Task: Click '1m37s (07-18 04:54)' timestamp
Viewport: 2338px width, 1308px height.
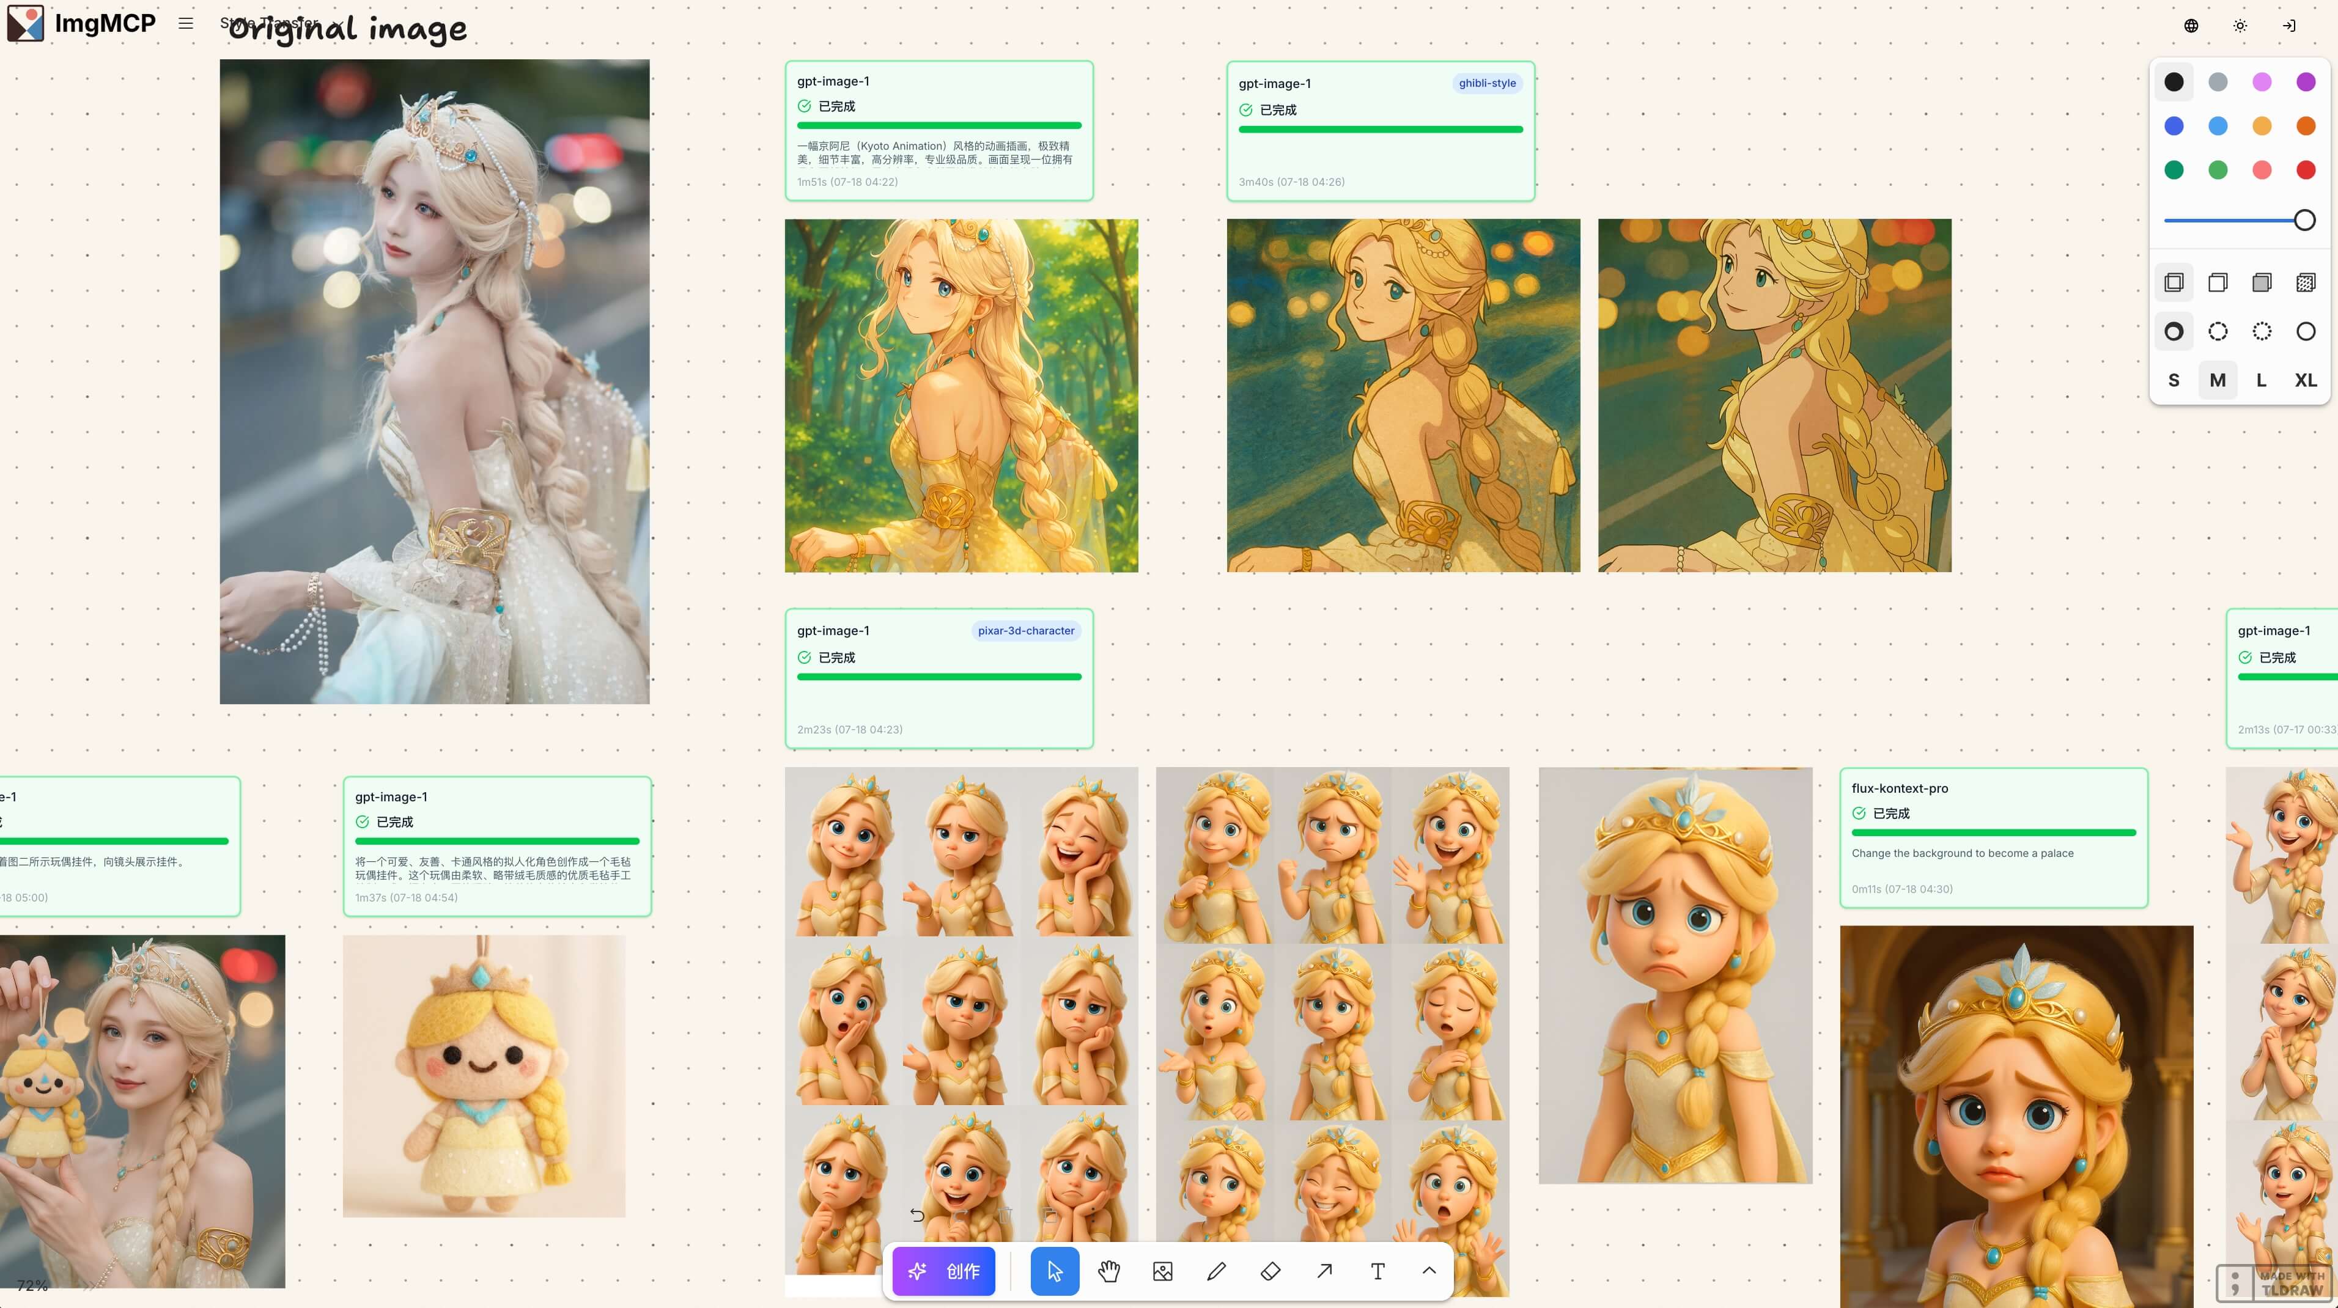Action: pos(406,897)
